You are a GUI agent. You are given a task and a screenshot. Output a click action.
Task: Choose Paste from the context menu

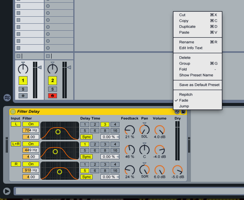coord(198,32)
